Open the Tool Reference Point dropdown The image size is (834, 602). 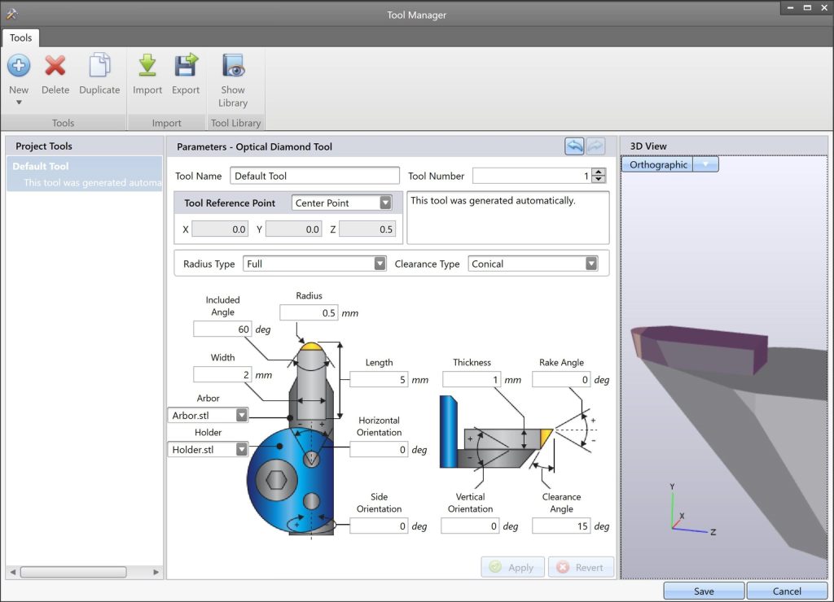(x=384, y=203)
